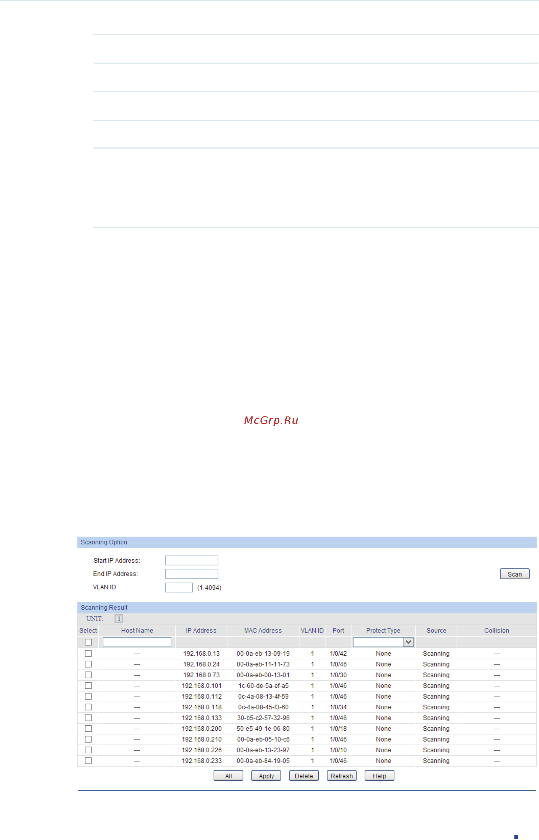Check the row for 192.168.0.24

click(x=88, y=664)
